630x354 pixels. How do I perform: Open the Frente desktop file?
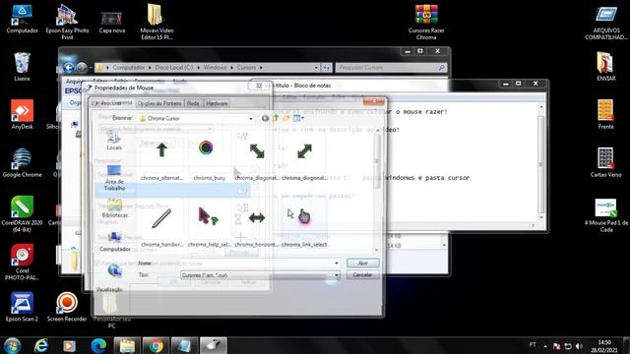pyautogui.click(x=606, y=115)
